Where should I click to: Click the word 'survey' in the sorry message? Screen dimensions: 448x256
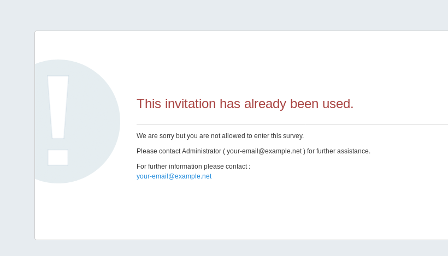[292, 136]
